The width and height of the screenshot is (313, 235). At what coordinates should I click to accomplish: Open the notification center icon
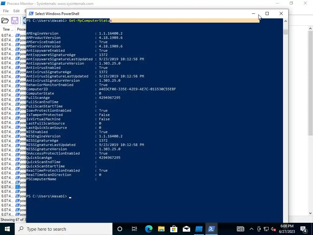pos(304,229)
